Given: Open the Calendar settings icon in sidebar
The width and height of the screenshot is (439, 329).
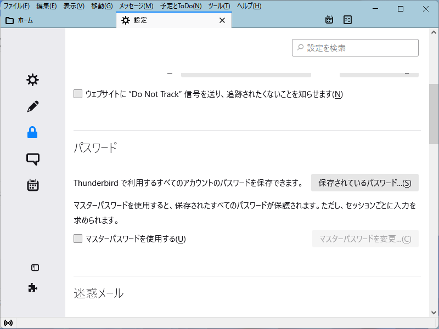Looking at the screenshot, I should click(33, 185).
